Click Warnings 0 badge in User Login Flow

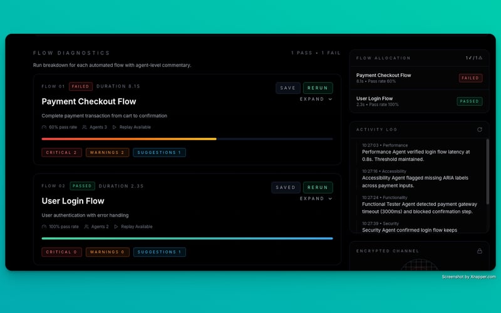pyautogui.click(x=107, y=252)
